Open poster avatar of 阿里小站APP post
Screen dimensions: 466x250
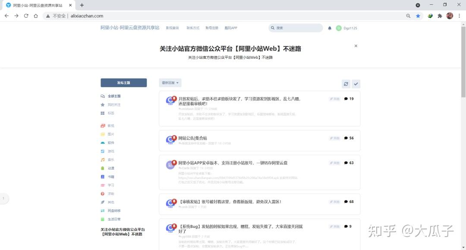[x=170, y=165]
